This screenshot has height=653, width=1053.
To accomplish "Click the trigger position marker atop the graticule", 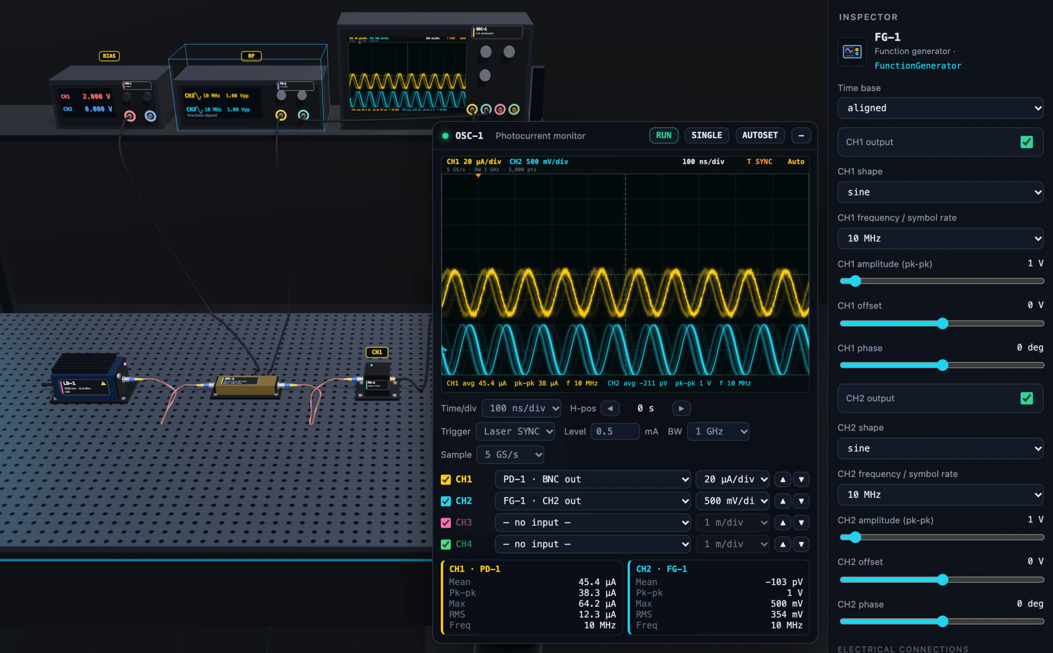I will 478,176.
